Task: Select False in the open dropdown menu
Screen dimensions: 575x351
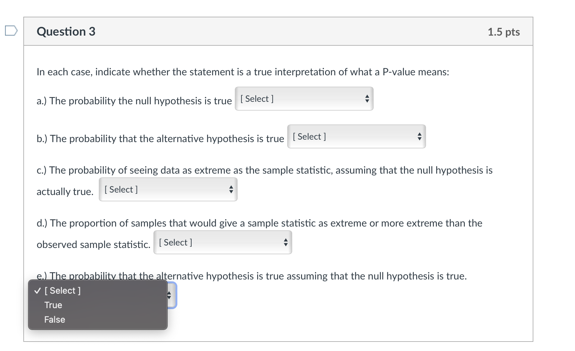Action: (x=54, y=319)
